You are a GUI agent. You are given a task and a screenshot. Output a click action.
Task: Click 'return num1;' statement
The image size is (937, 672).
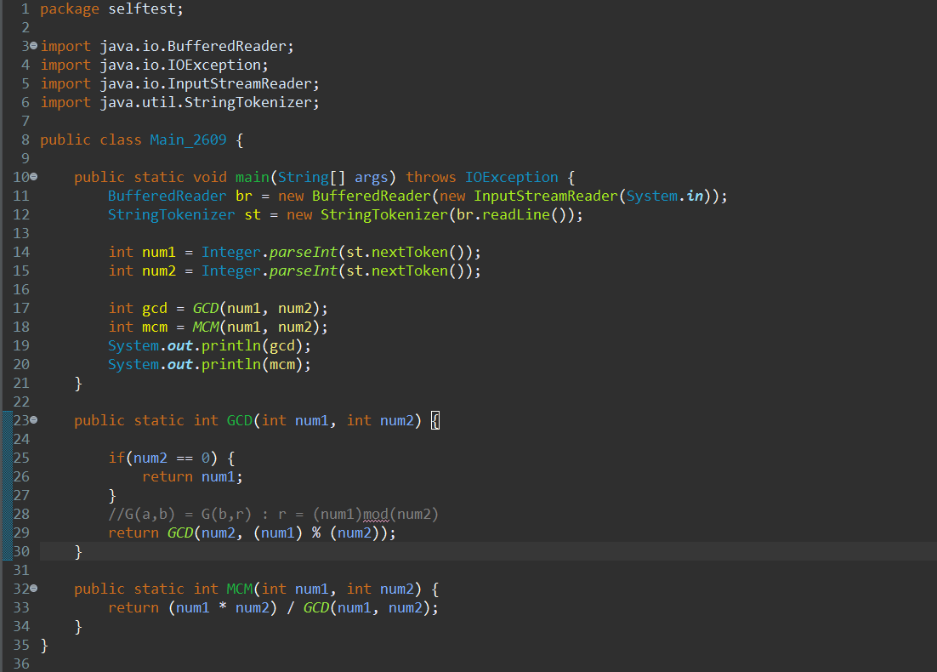(192, 476)
